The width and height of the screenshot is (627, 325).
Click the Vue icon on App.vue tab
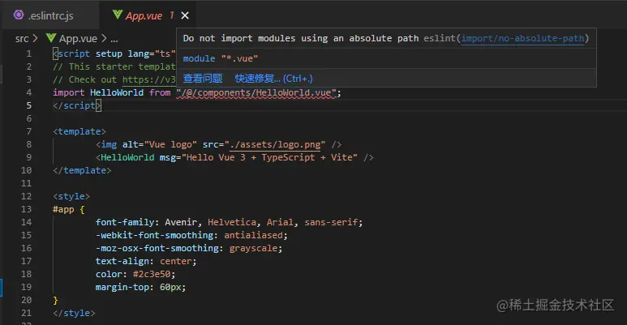117,15
